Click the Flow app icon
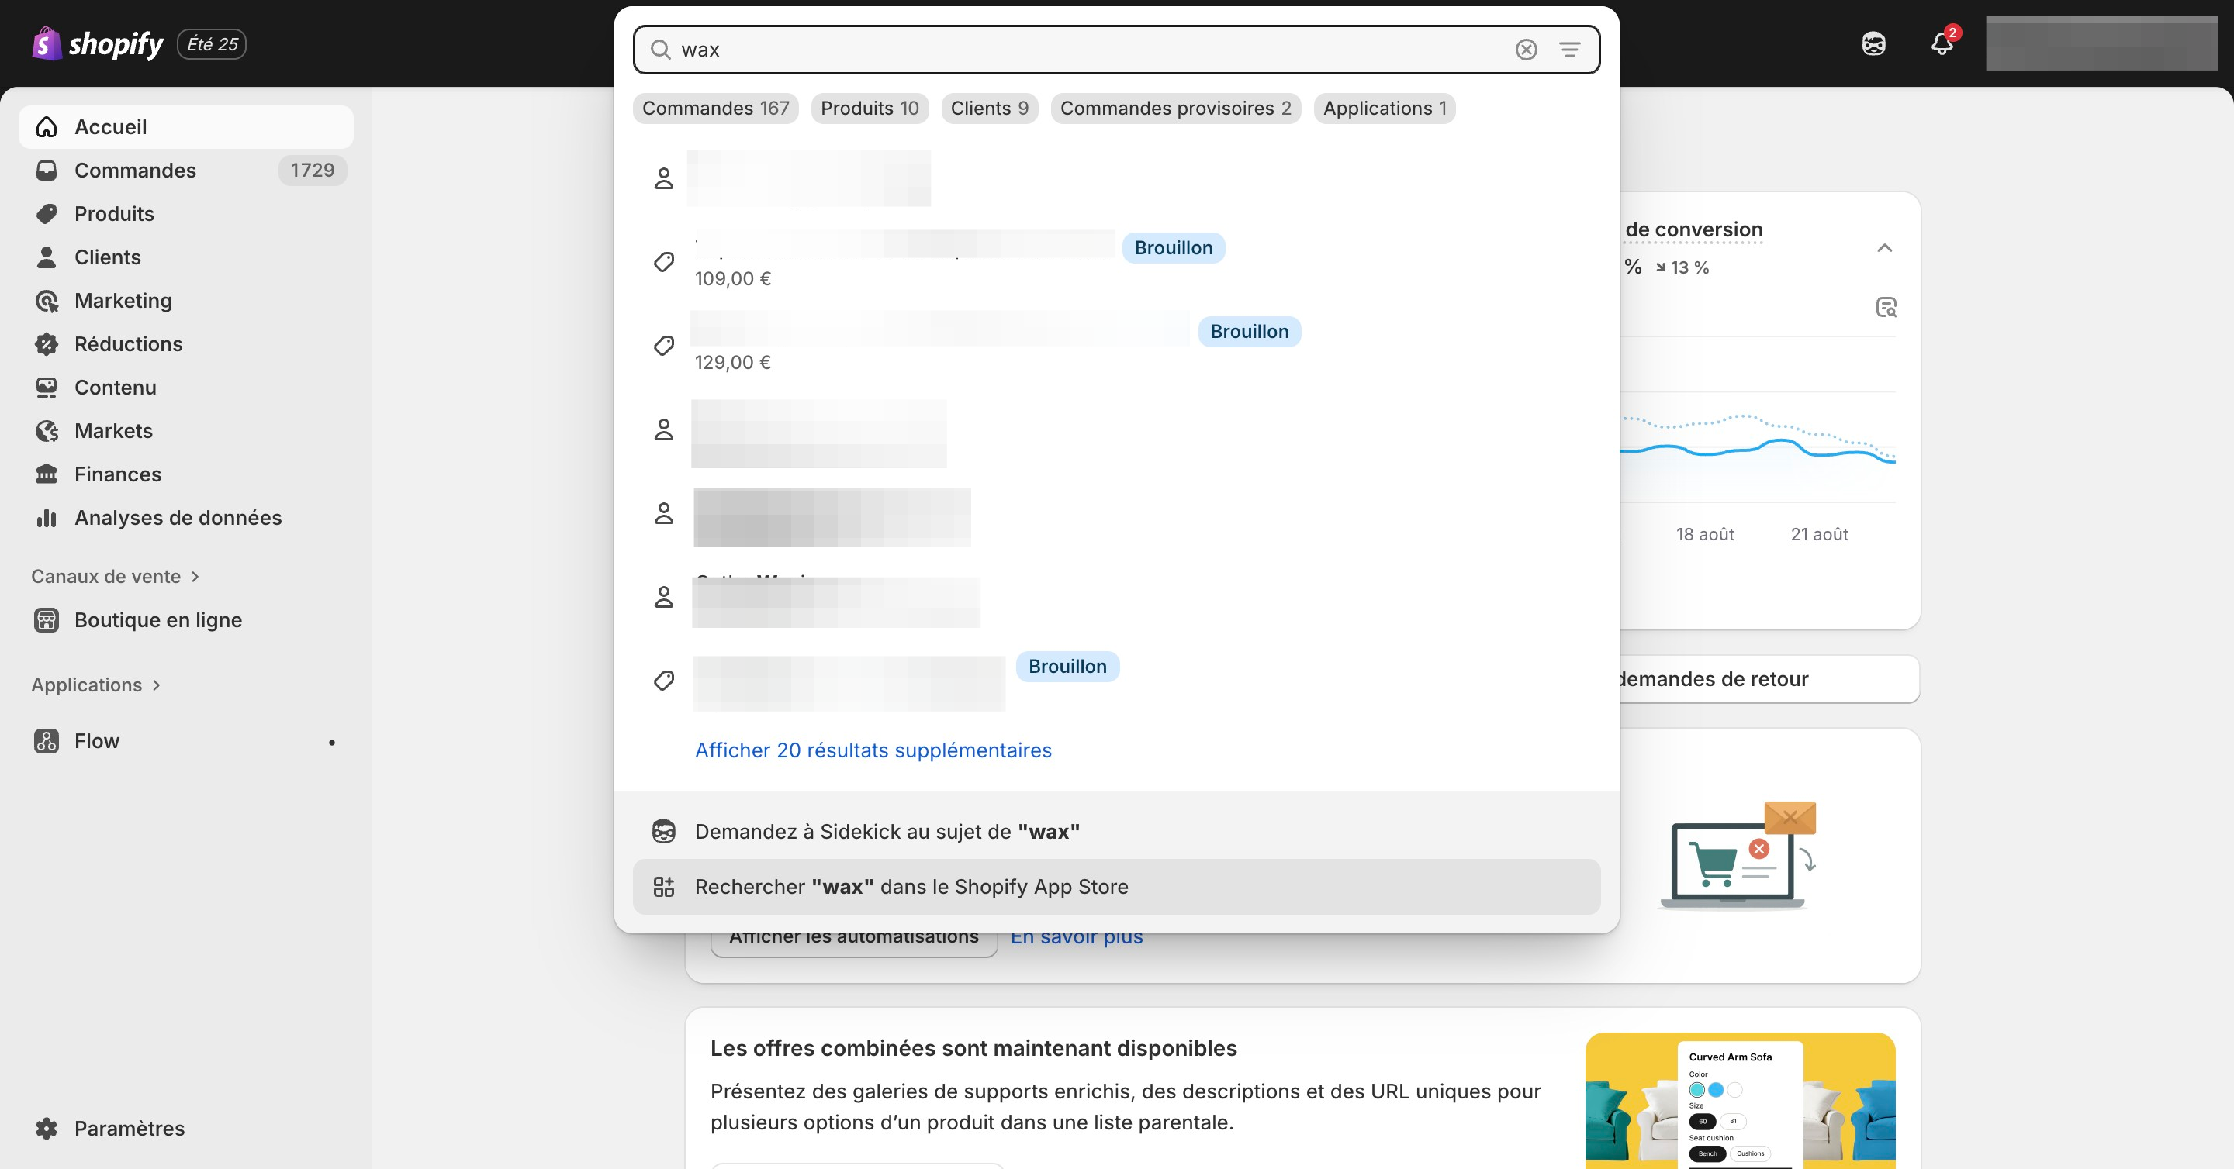Viewport: 2234px width, 1169px height. (x=47, y=741)
